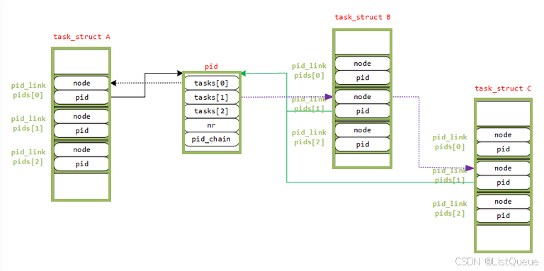Click the pids[2] node cell in task_struct B
The image size is (544, 271).
[x=362, y=130]
